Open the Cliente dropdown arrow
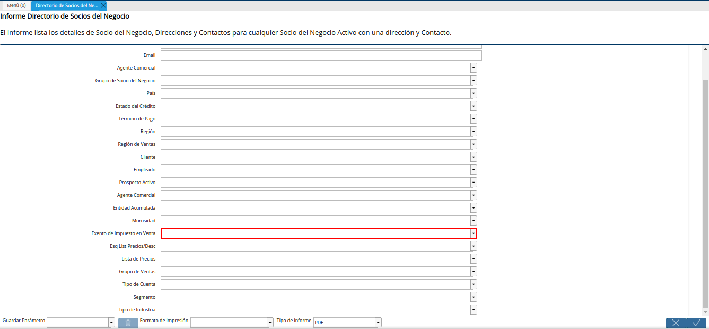 tap(474, 157)
